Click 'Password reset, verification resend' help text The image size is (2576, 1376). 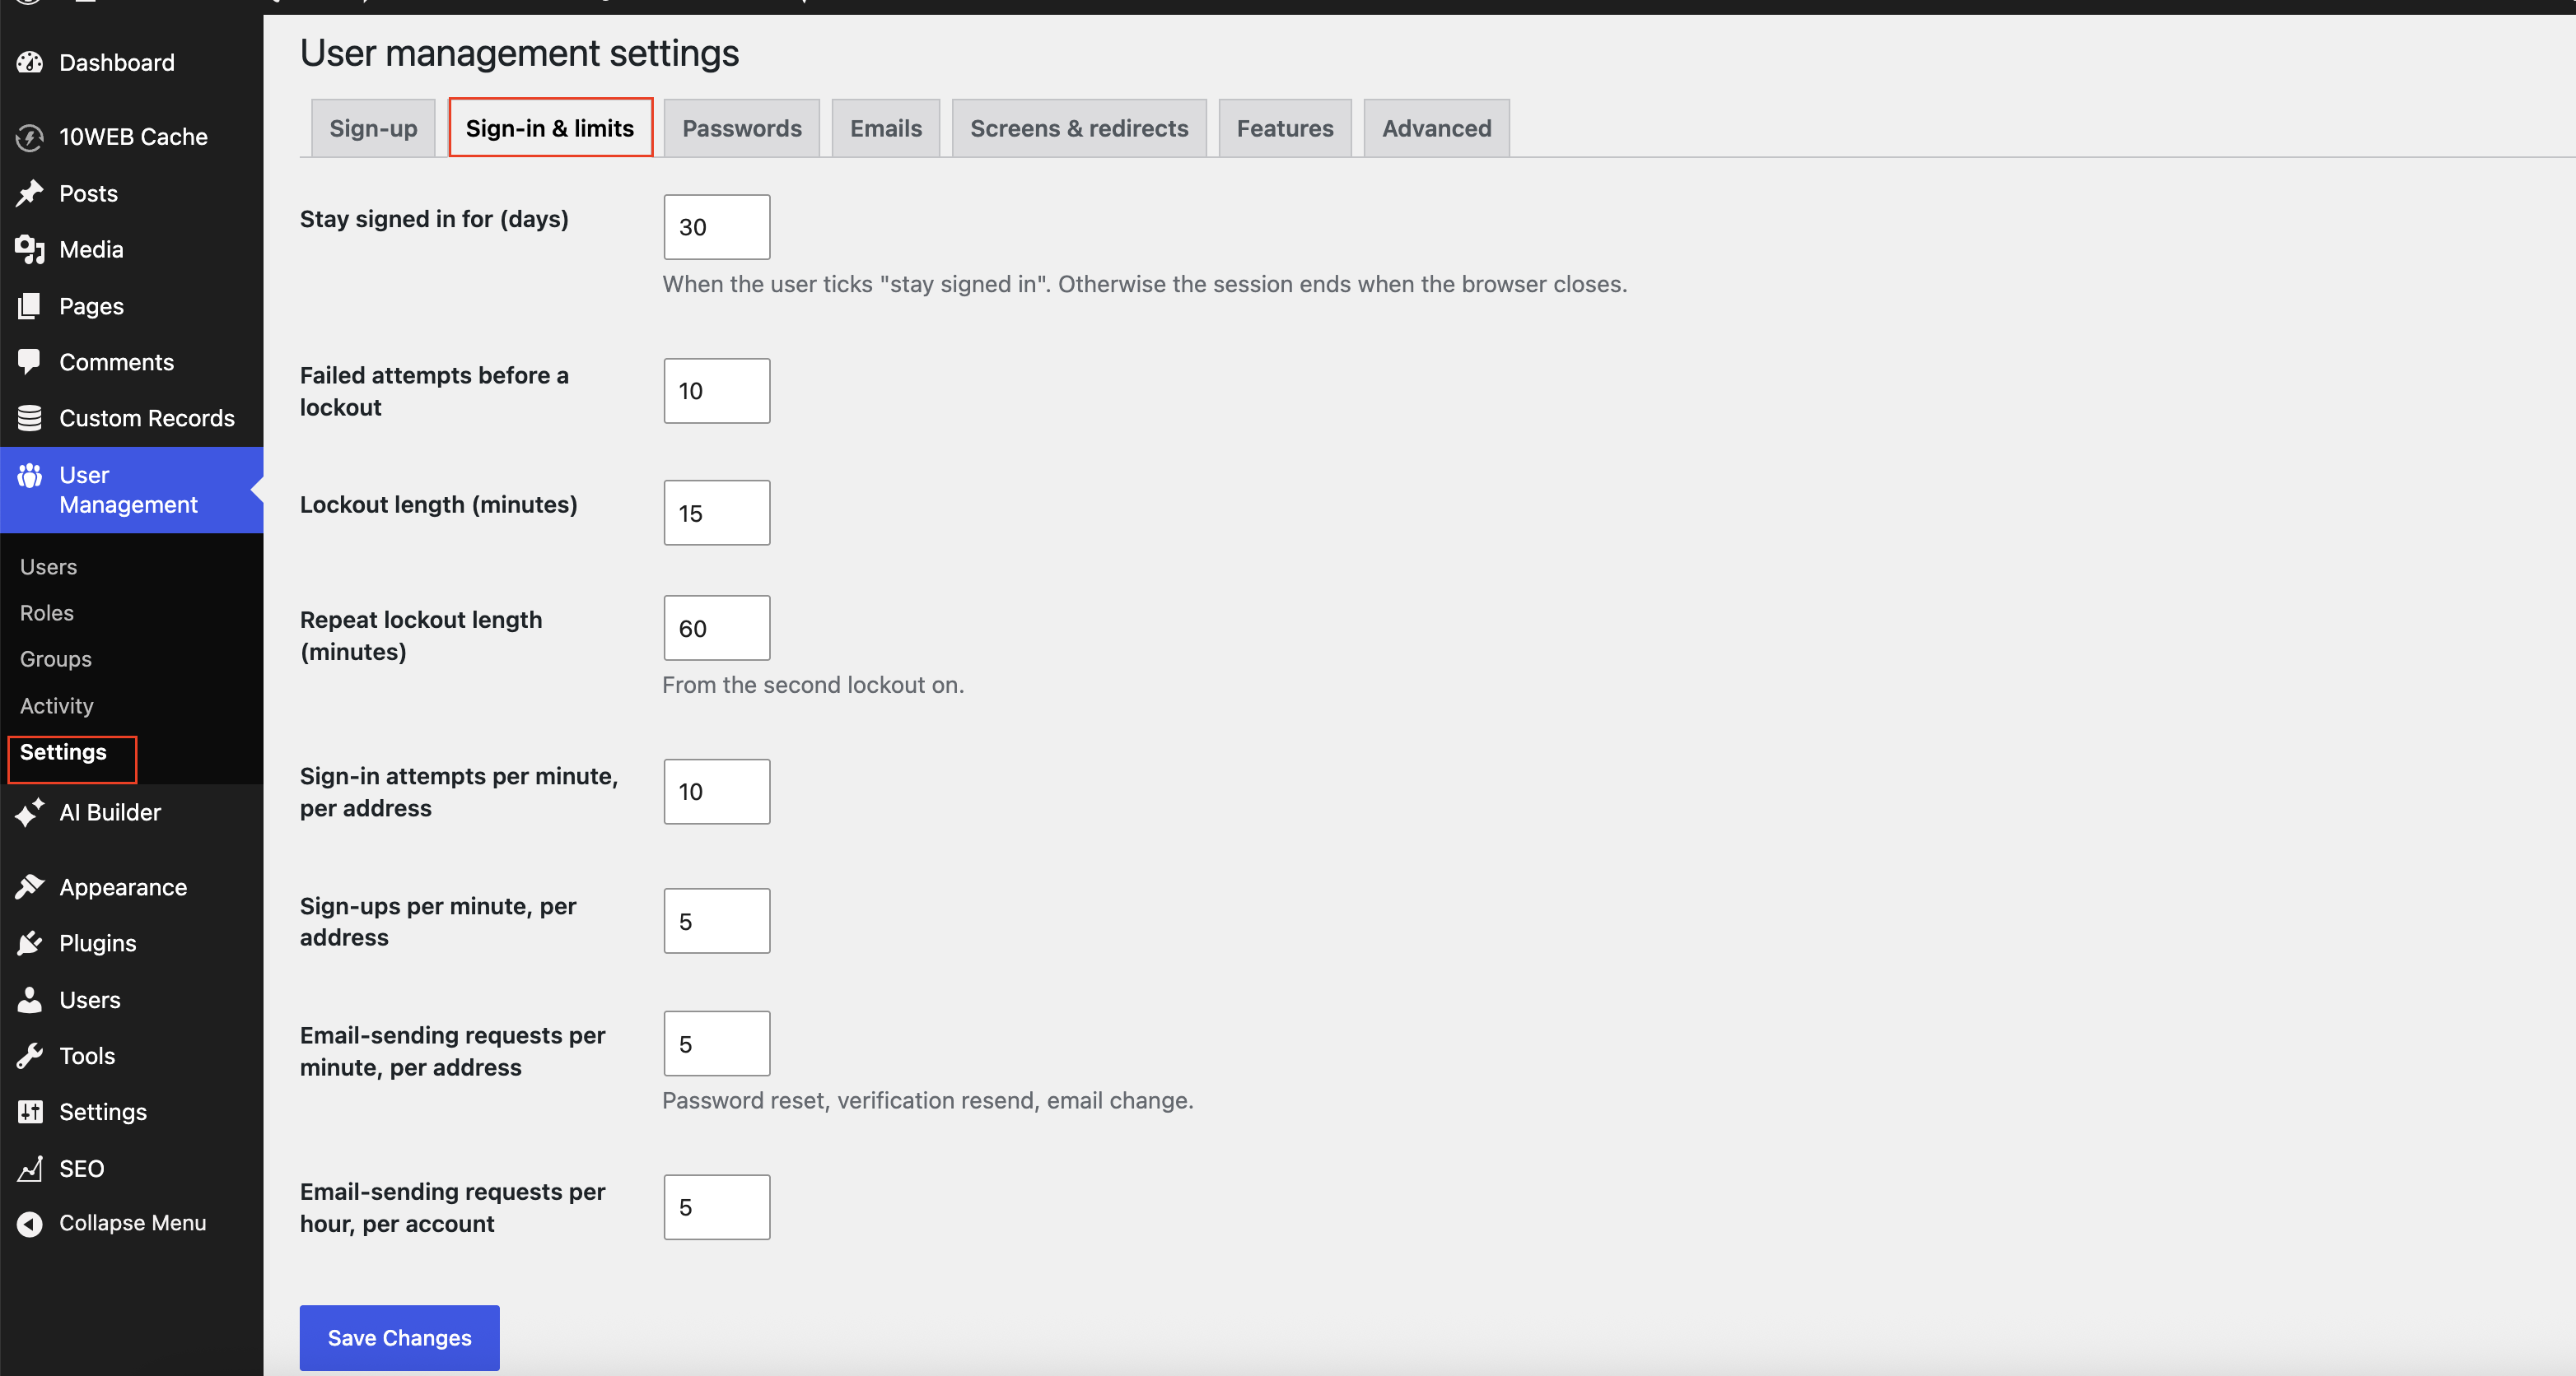(928, 1100)
